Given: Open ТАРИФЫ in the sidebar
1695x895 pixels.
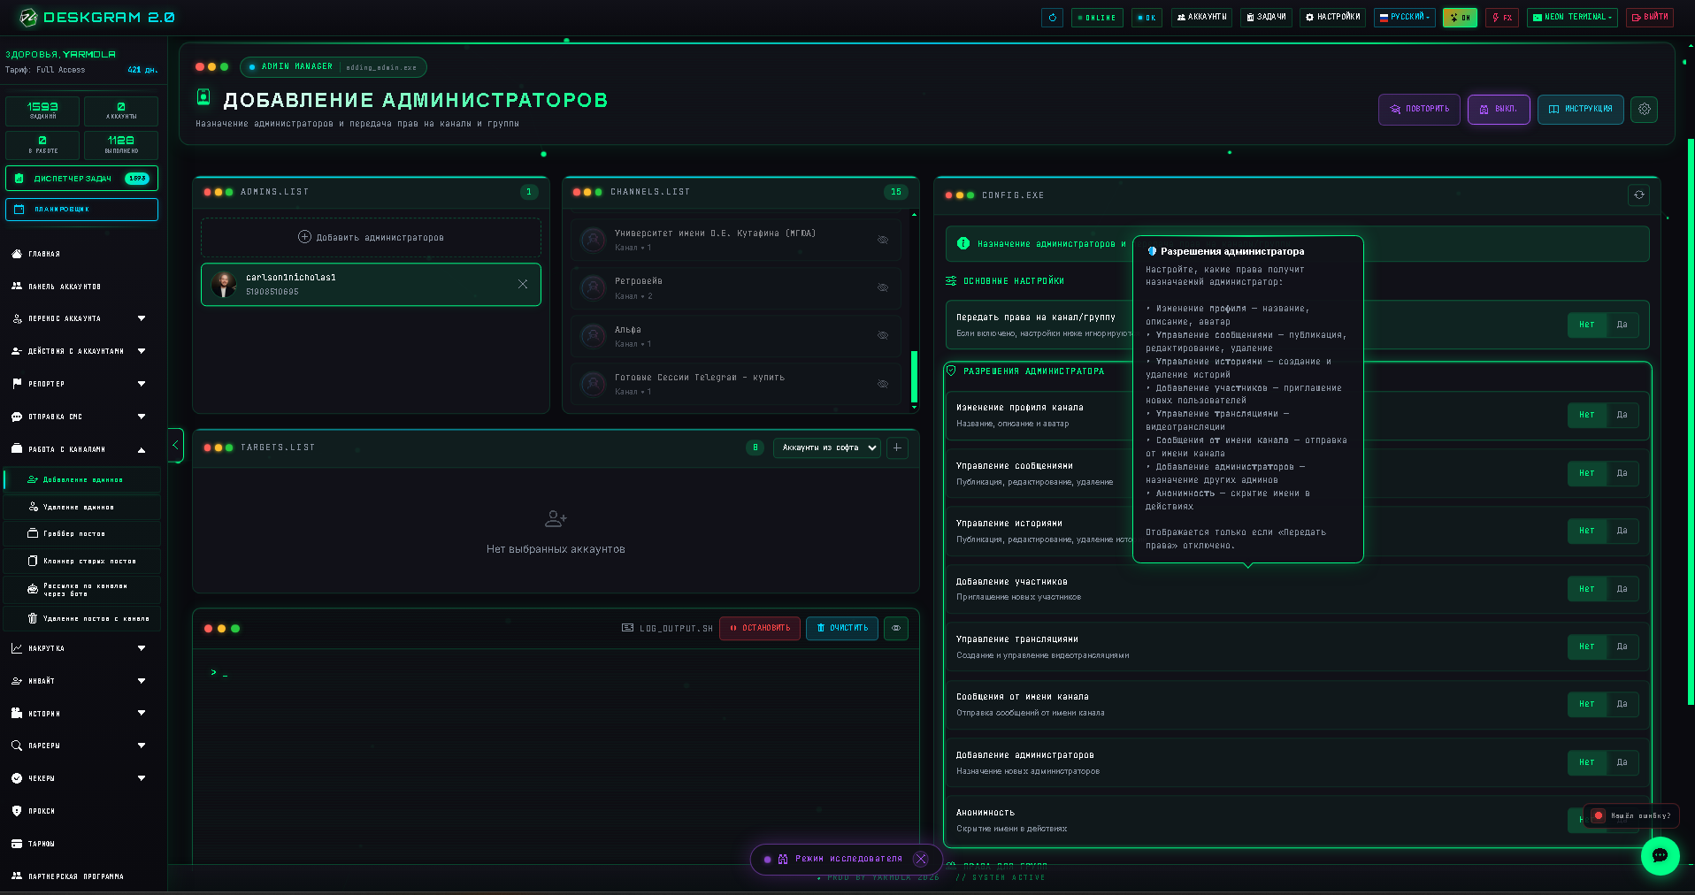Looking at the screenshot, I should click(x=41, y=844).
